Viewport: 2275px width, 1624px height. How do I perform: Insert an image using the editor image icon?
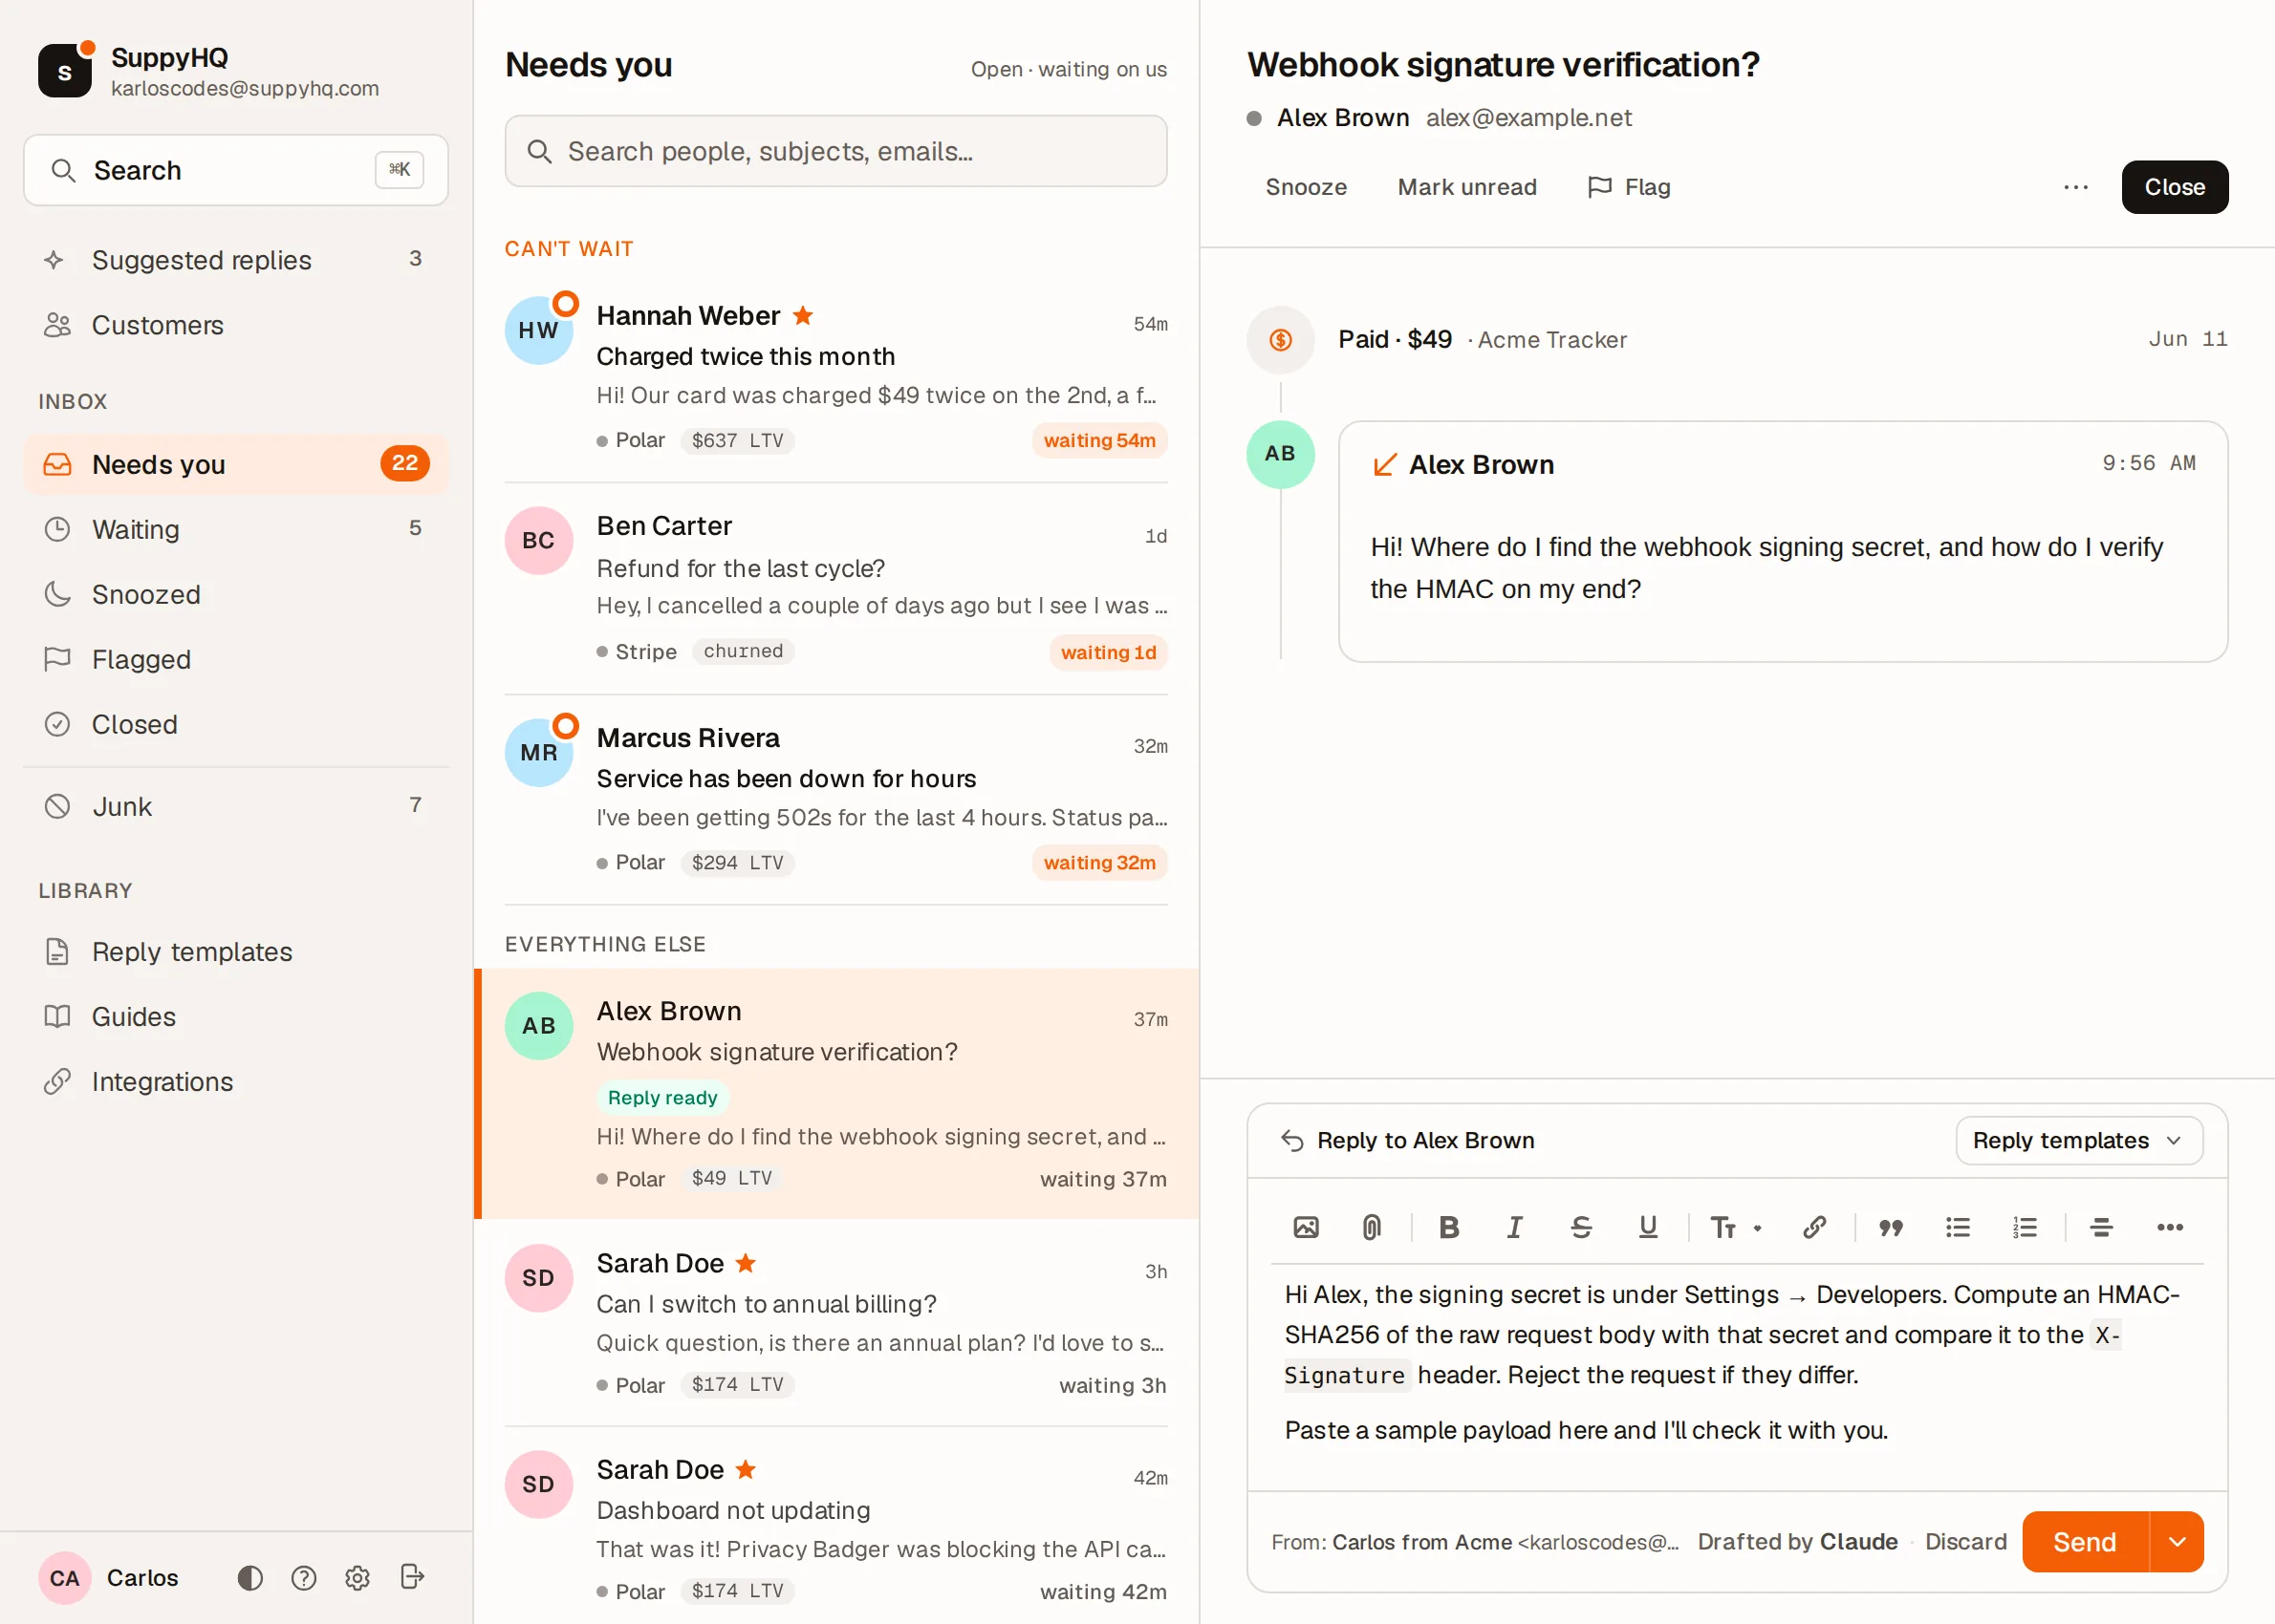(x=1306, y=1227)
